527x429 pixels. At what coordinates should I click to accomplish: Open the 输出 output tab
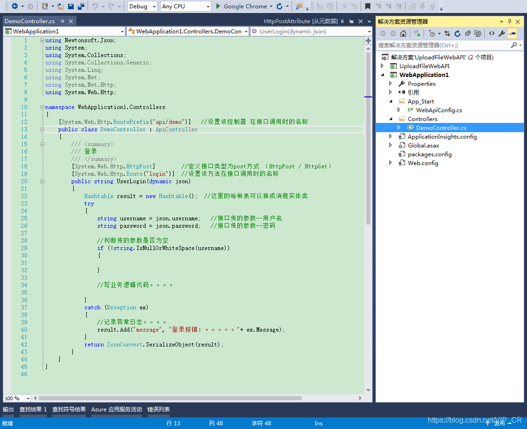coord(8,410)
